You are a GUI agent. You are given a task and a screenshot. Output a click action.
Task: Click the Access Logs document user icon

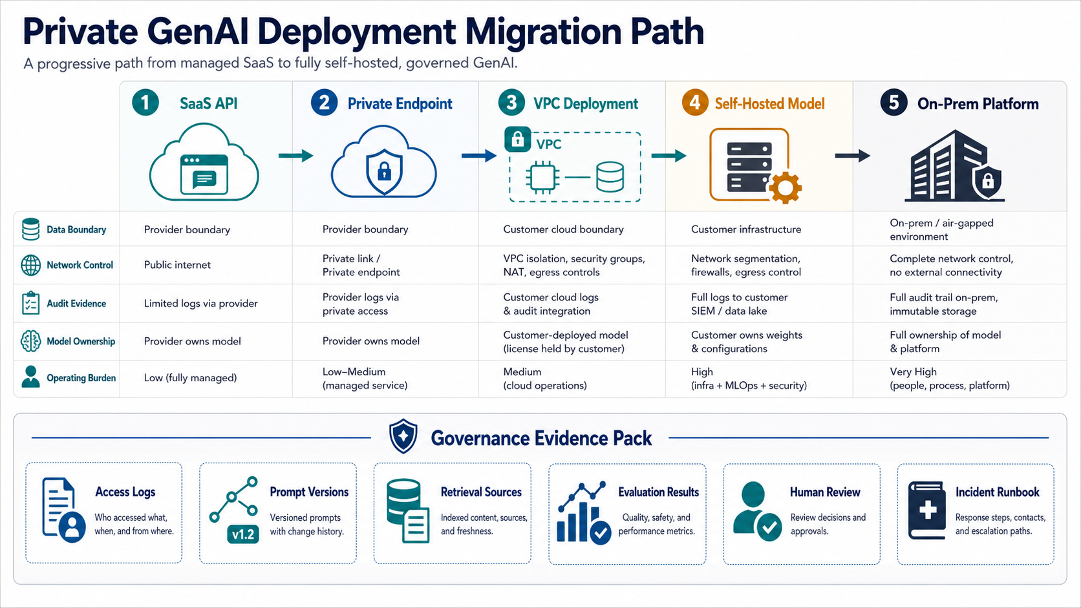coord(63,510)
